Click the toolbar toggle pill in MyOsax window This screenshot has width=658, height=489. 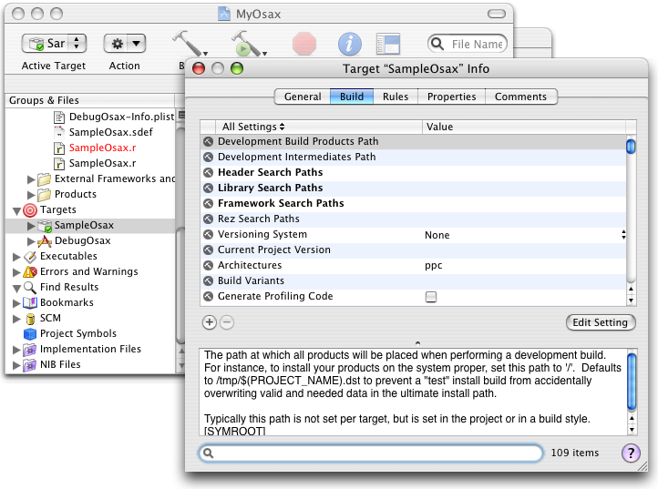coord(497,14)
